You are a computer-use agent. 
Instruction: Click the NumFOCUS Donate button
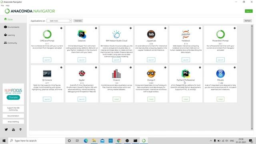coord(13,97)
